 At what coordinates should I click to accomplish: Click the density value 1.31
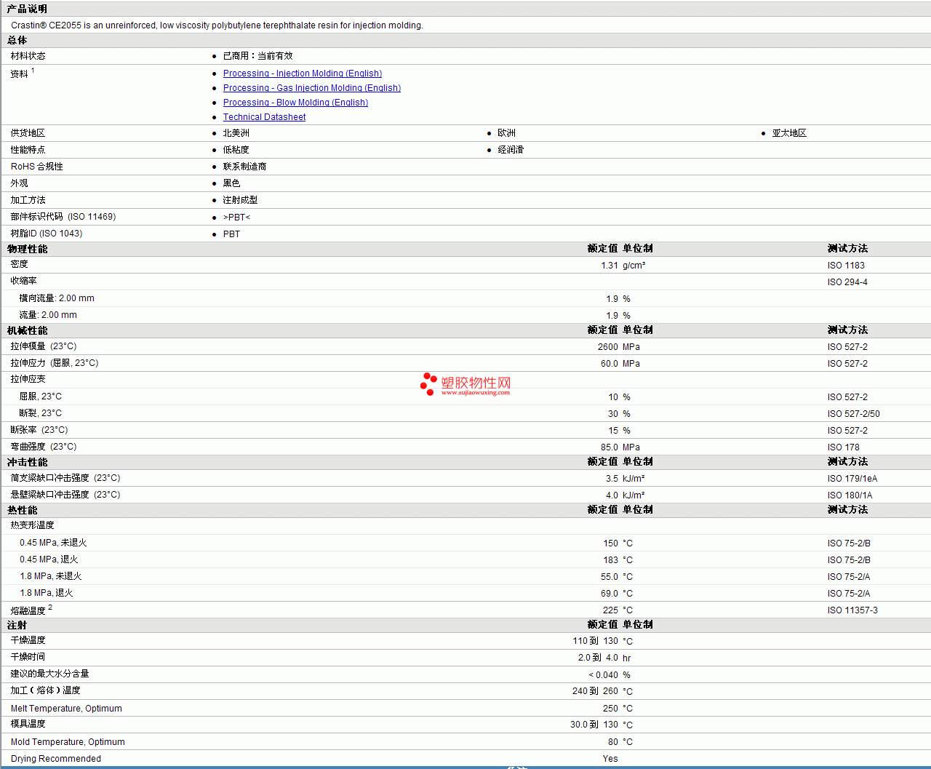tap(610, 266)
